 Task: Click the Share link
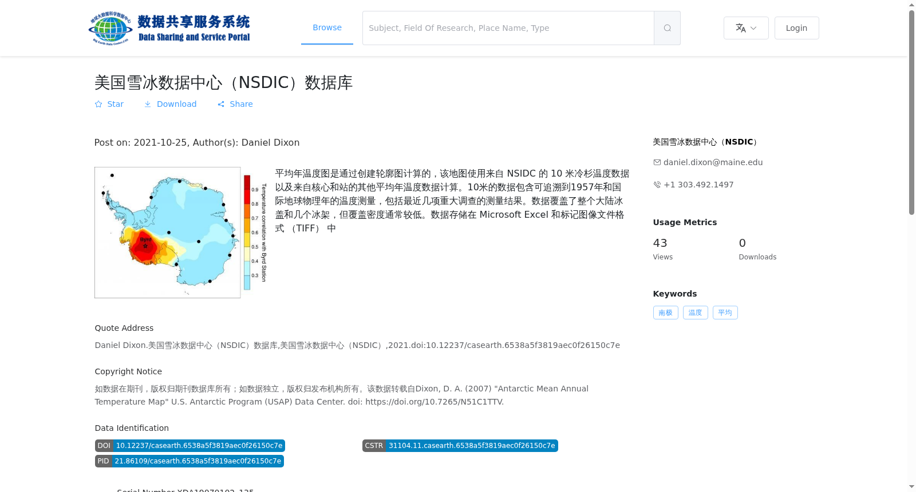tap(235, 104)
